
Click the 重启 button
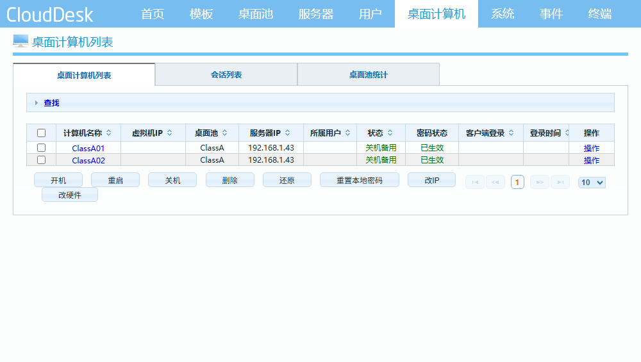tap(115, 180)
